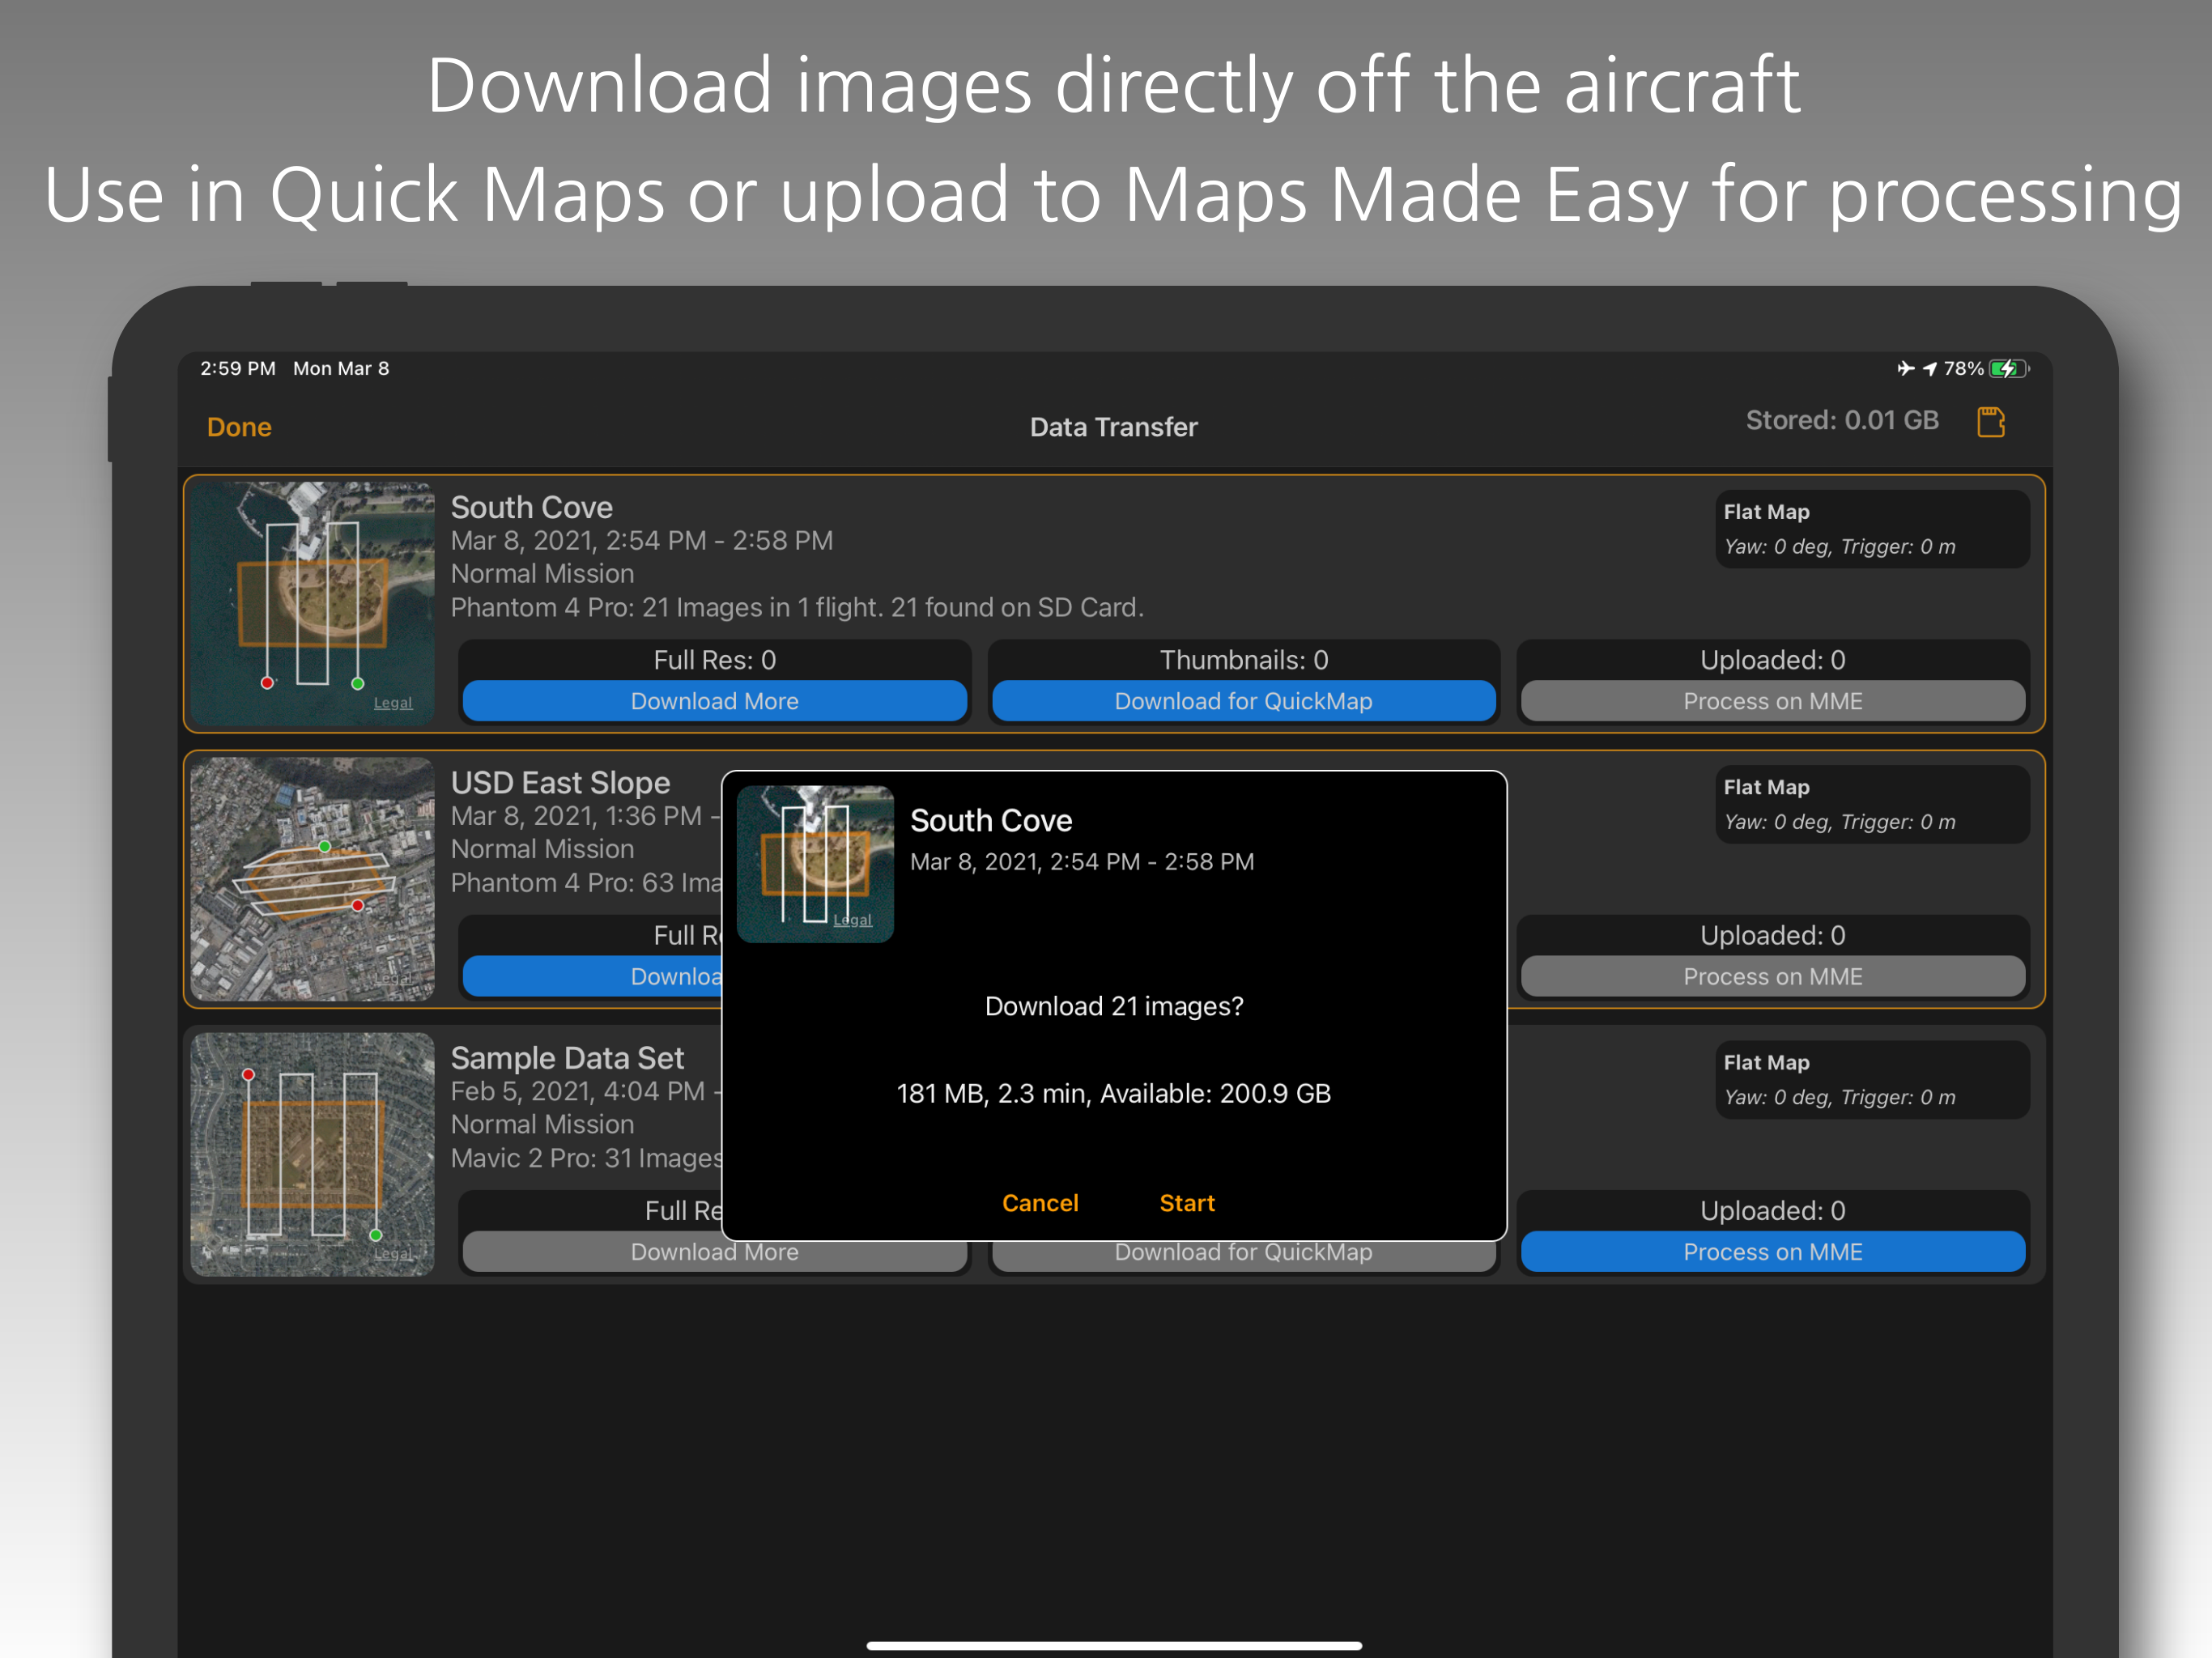Viewport: 2212px width, 1658px height.
Task: Click the 'Sample Data Set' title
Action: click(x=567, y=1058)
